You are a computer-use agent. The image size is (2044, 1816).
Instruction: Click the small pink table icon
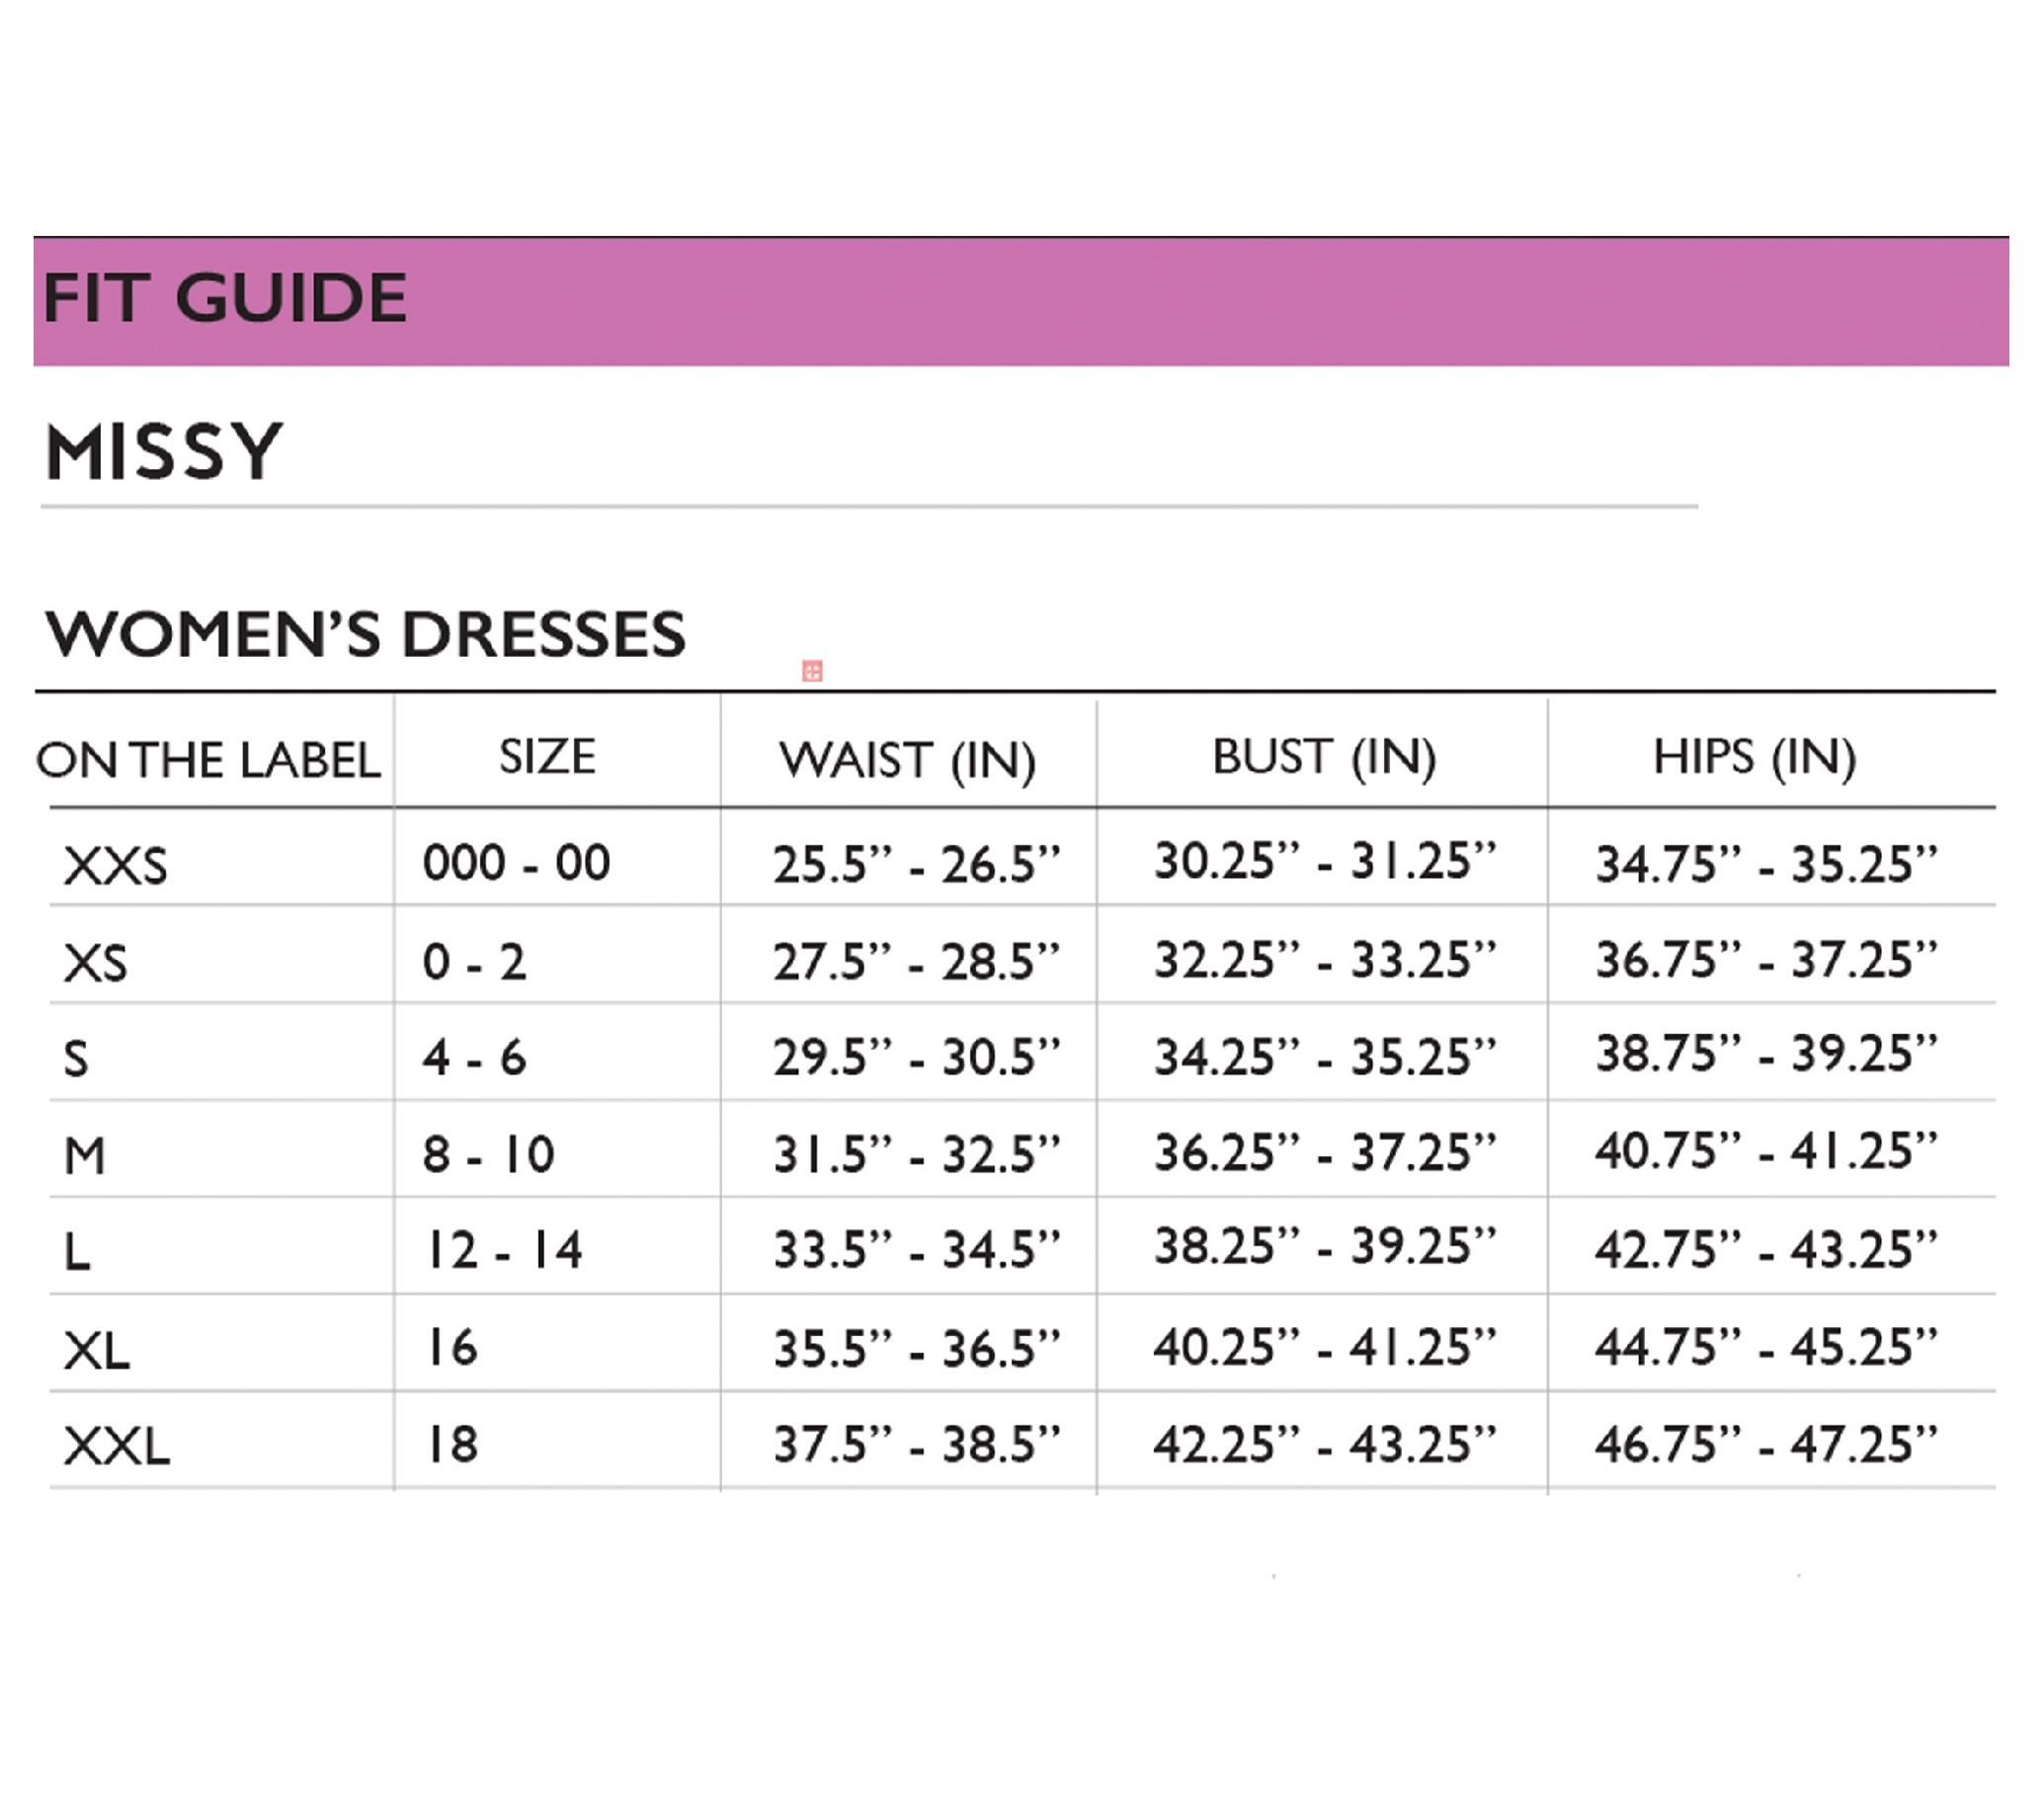pyautogui.click(x=812, y=671)
